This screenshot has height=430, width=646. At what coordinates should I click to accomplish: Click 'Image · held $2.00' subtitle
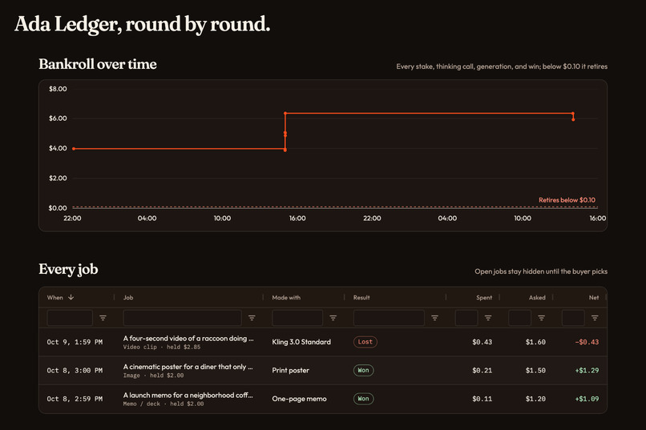pyautogui.click(x=153, y=376)
